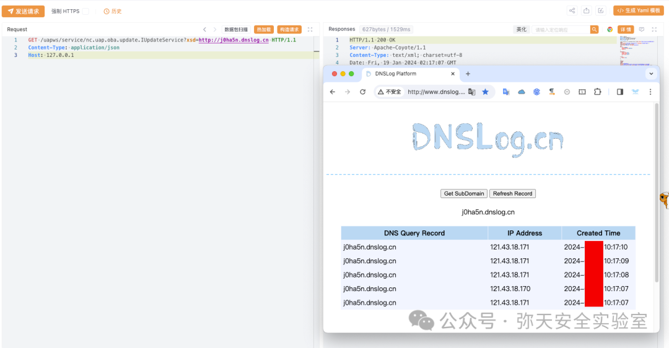669x348 pixels.
Task: Click the response code minimap
Action: 638,51
